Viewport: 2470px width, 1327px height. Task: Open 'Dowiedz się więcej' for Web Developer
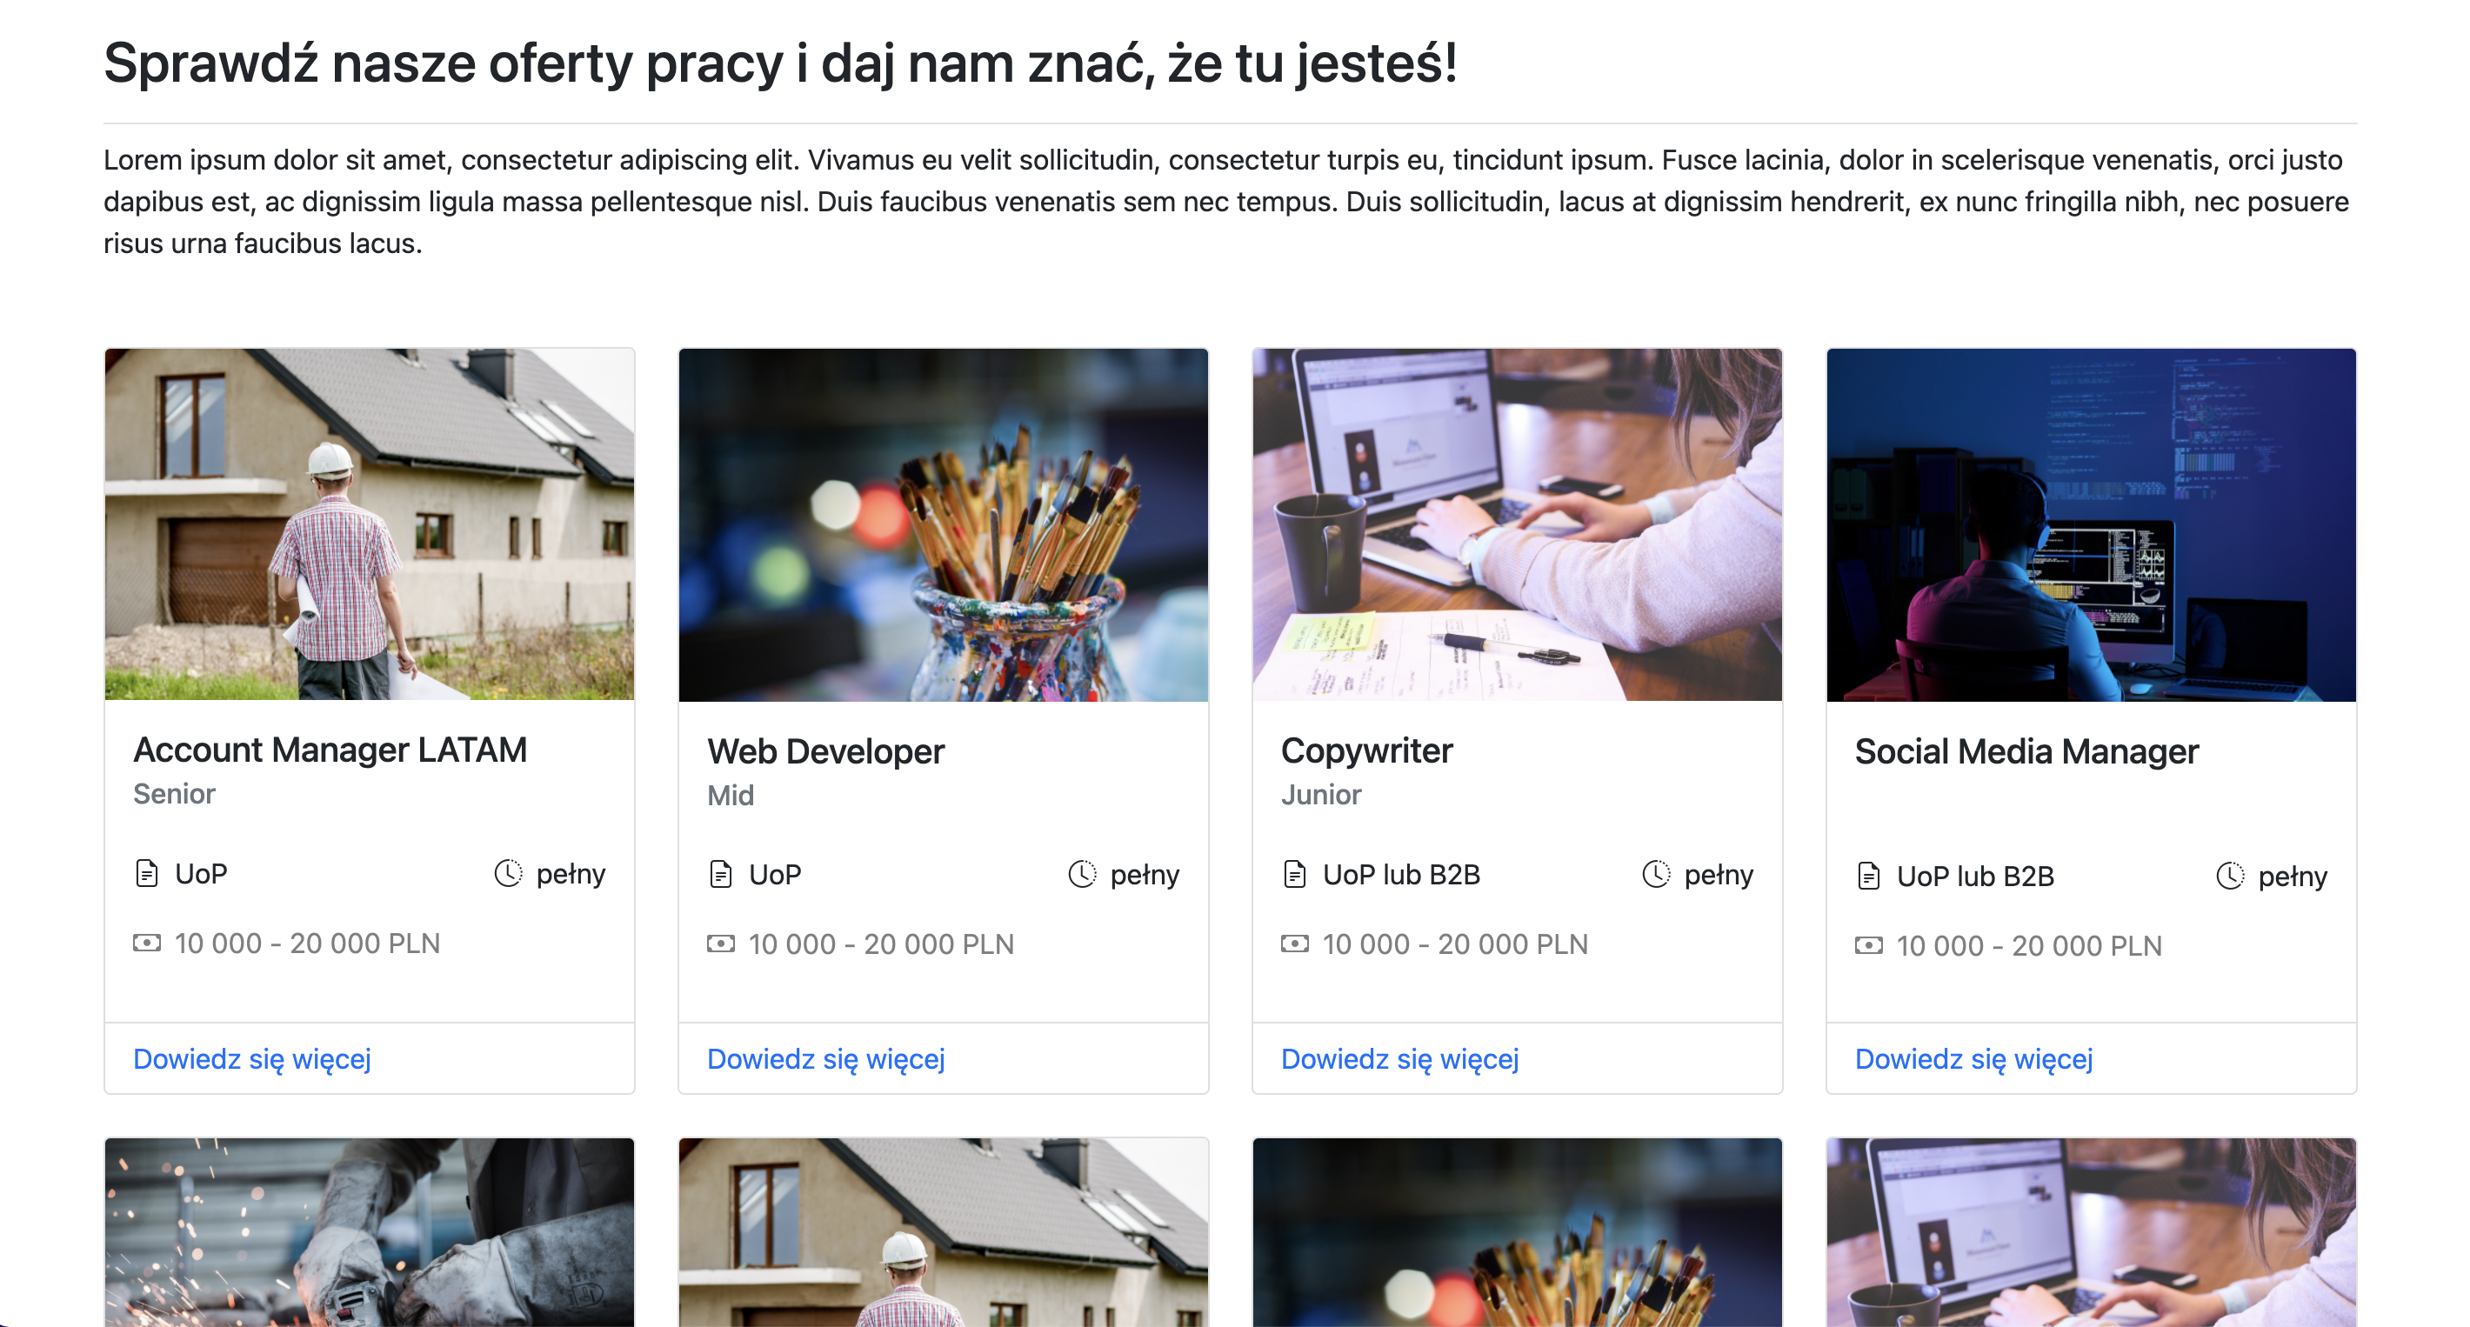pyautogui.click(x=826, y=1058)
